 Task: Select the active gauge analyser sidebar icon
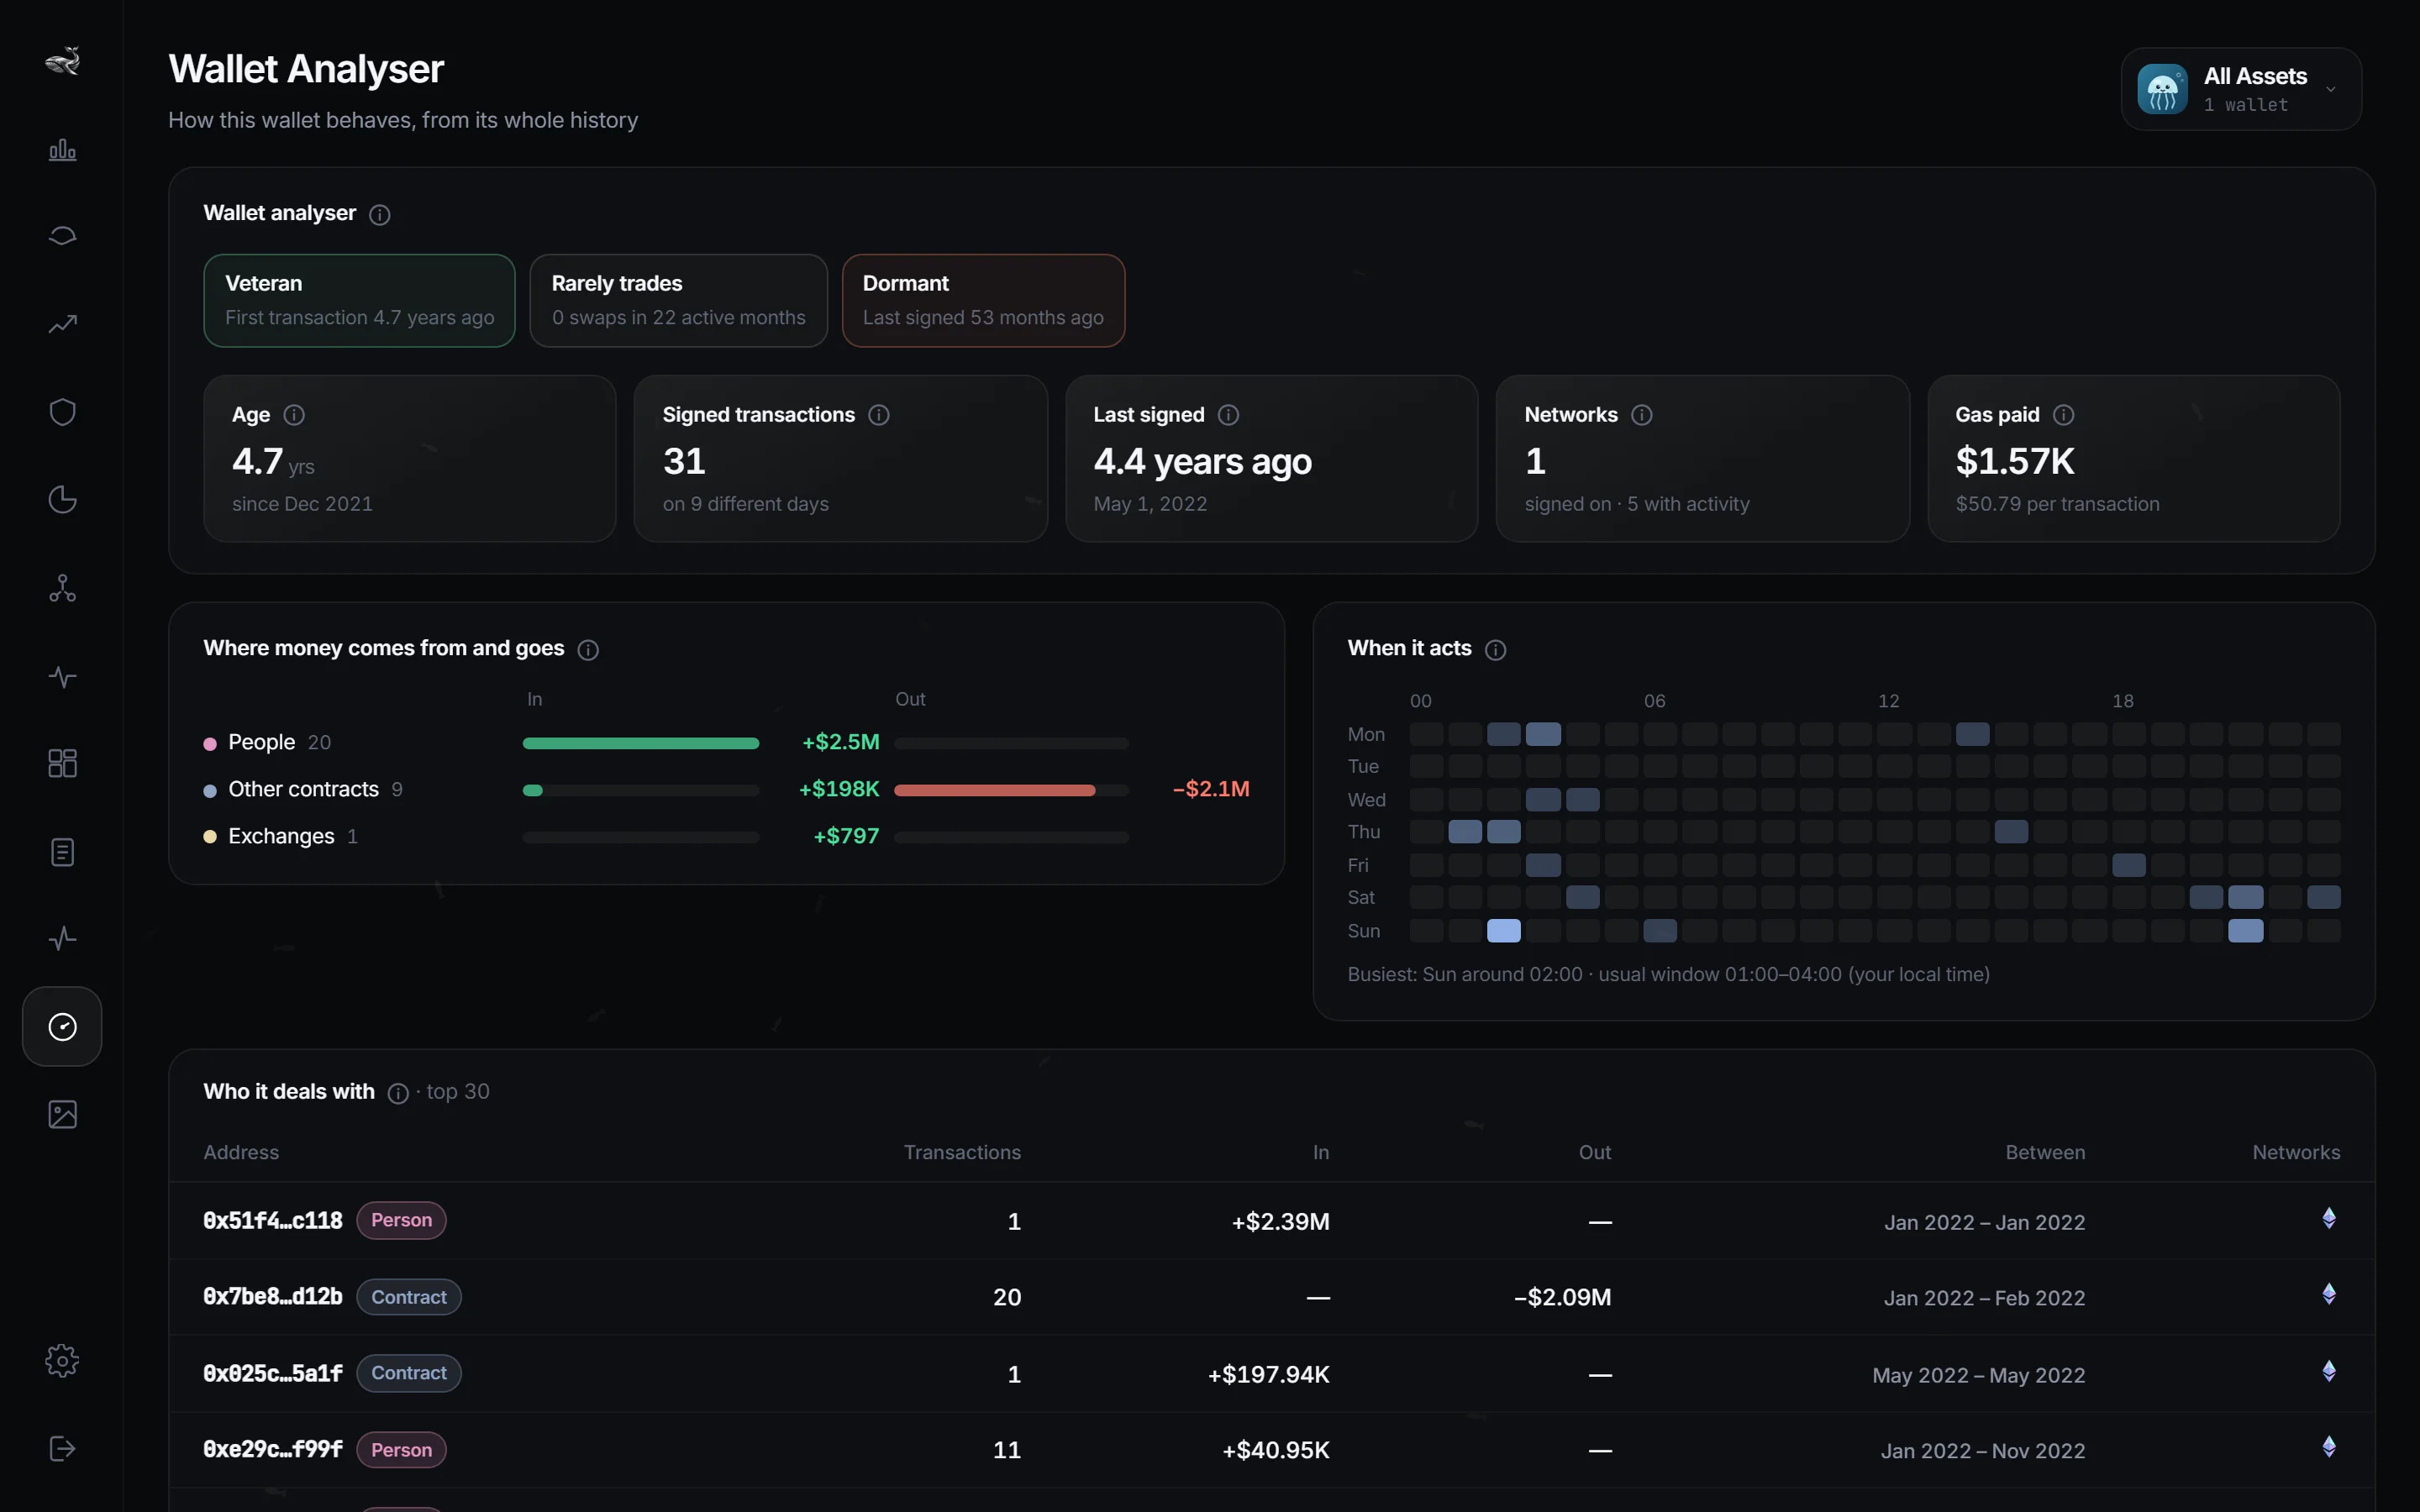pos(62,1026)
